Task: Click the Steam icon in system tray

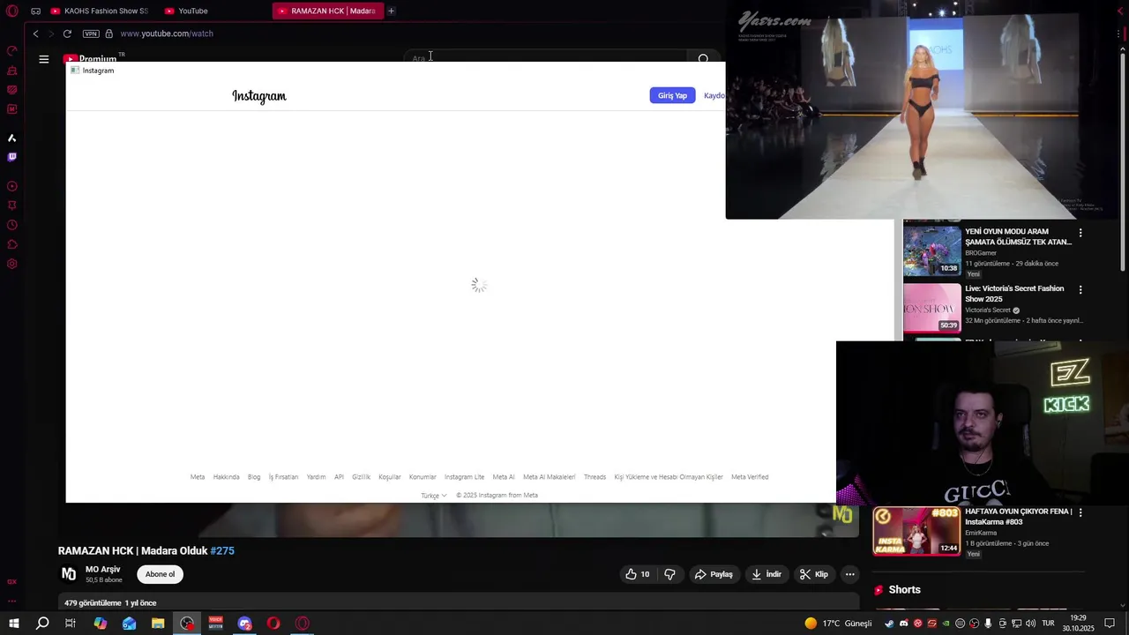Action: pos(889,624)
